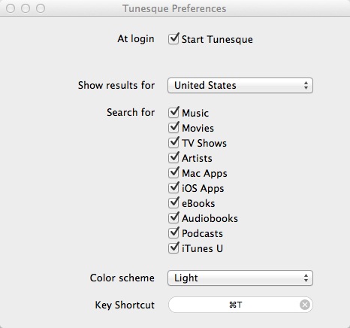Click the country dropdown arrows

pyautogui.click(x=306, y=85)
